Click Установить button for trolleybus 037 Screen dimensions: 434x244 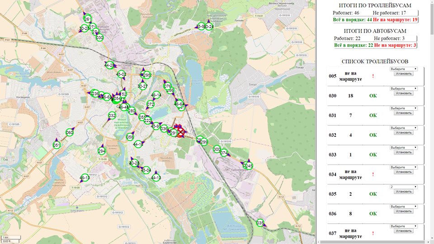(404, 231)
